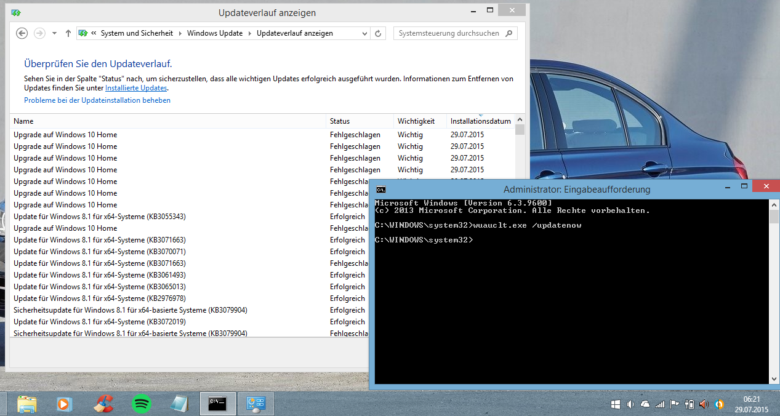
Task: Open Notepad from the taskbar
Action: tap(179, 404)
